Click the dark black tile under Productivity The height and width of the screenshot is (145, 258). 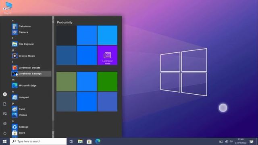coord(66,35)
